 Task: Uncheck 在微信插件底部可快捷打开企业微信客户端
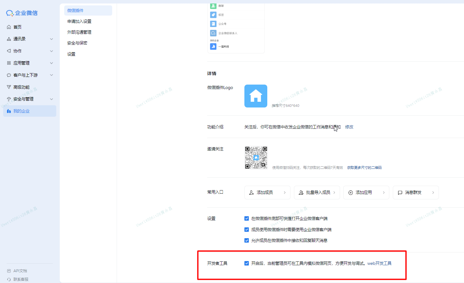[247, 218]
